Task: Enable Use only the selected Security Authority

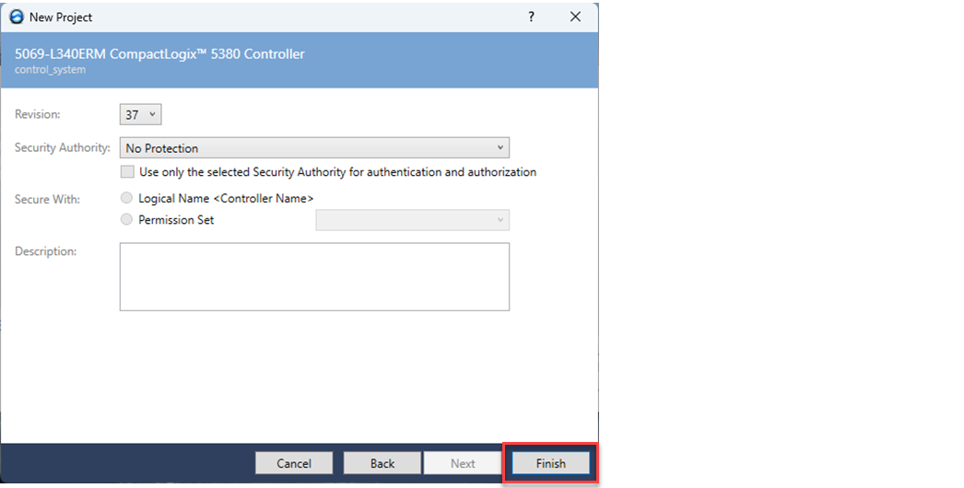Action: click(x=127, y=172)
